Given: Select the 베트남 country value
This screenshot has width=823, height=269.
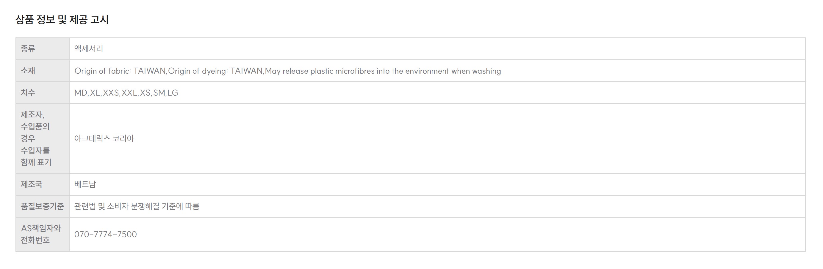Looking at the screenshot, I should click(85, 185).
